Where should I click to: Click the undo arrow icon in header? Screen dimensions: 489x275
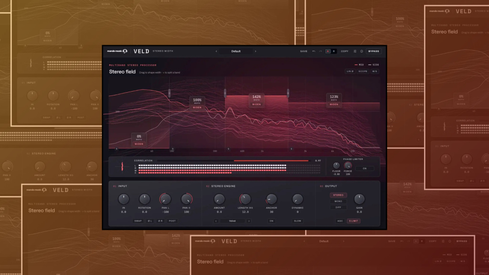[x=314, y=52]
